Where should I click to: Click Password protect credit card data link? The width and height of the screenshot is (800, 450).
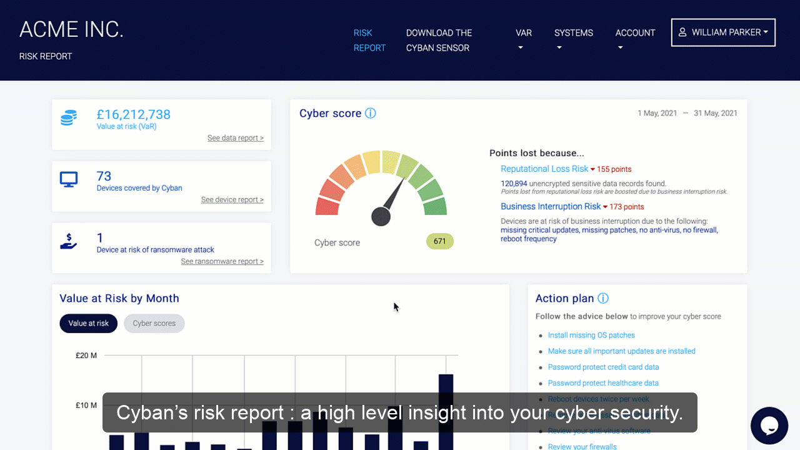tap(603, 367)
